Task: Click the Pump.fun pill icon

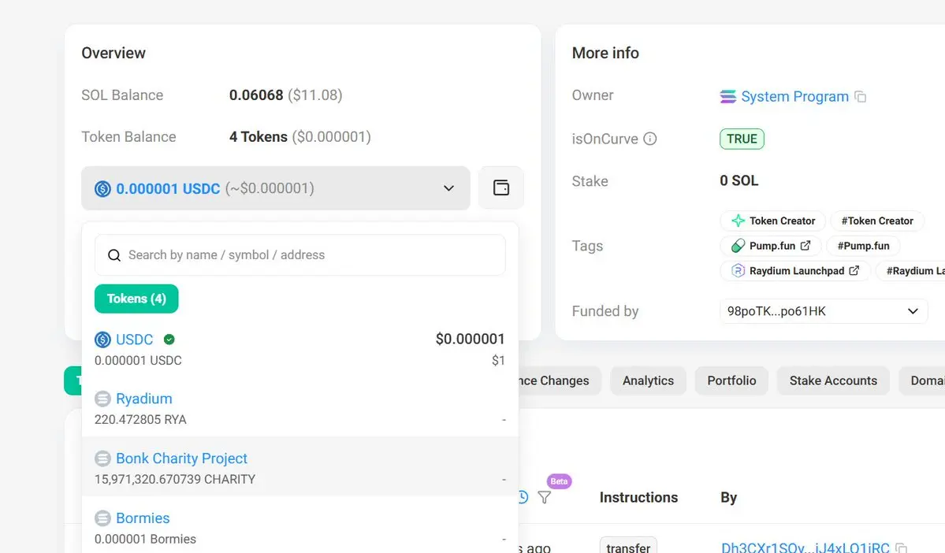Action: (x=739, y=246)
